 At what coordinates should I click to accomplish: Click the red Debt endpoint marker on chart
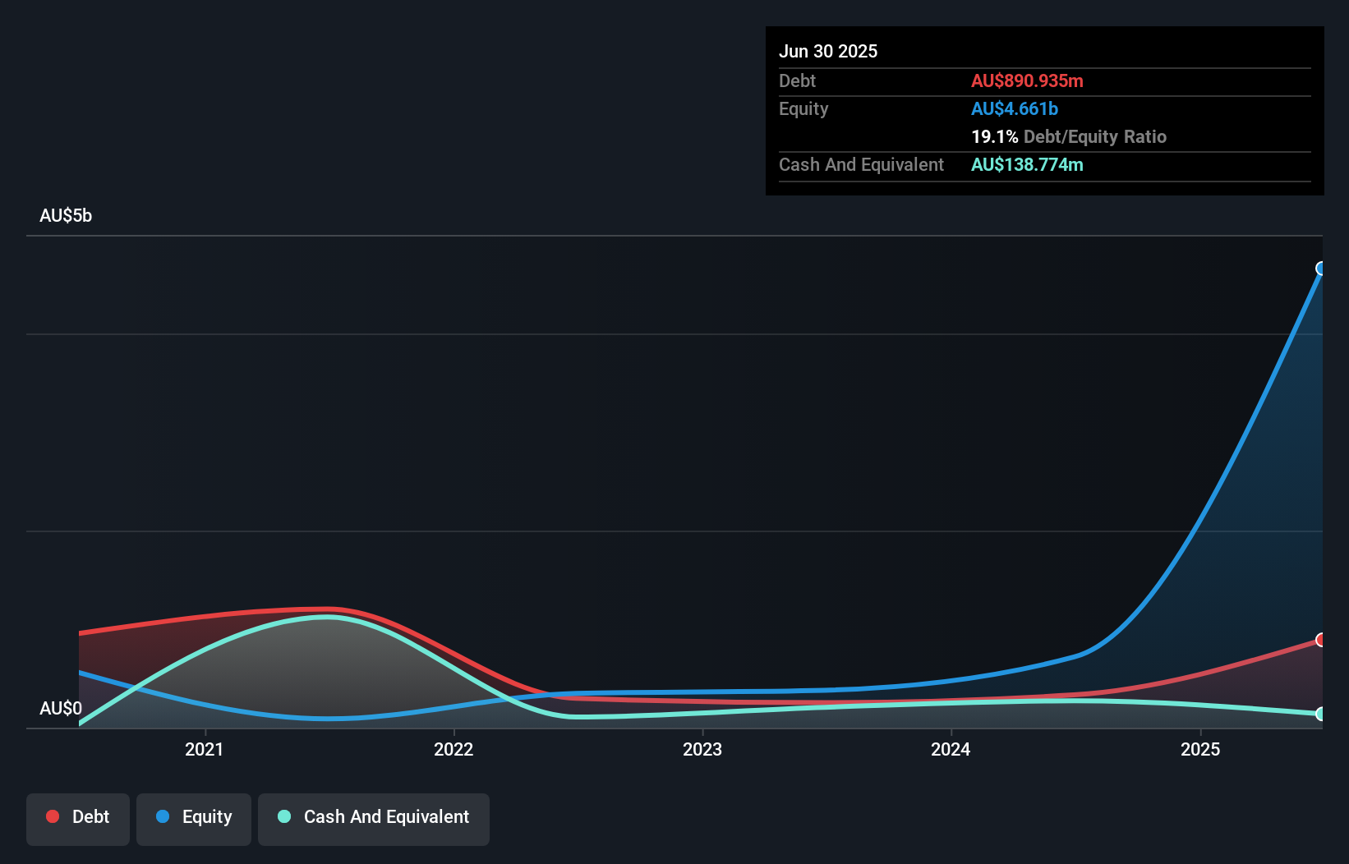pos(1321,639)
